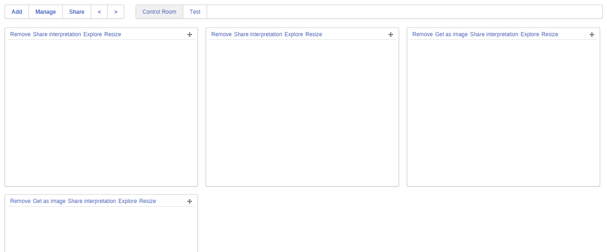
Task: Click the move handle icon of the bottom-left widget
Action: point(190,201)
